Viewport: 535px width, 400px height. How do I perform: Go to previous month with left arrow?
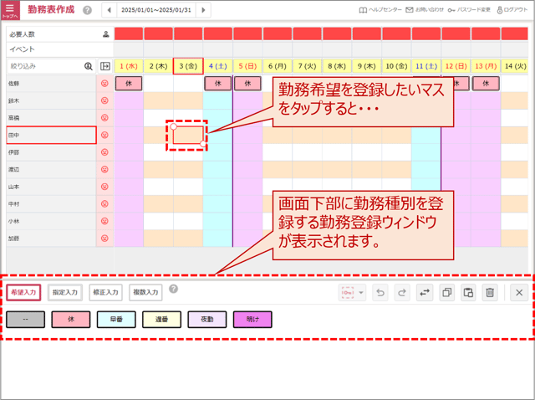pyautogui.click(x=110, y=10)
